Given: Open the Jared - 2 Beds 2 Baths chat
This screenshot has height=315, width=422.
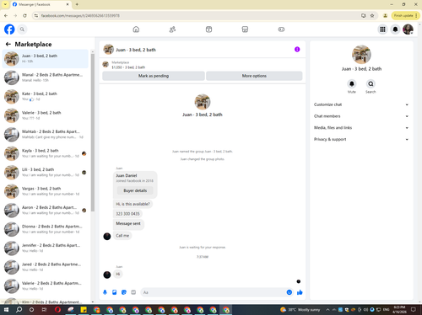Looking at the screenshot, I should 46,267.
